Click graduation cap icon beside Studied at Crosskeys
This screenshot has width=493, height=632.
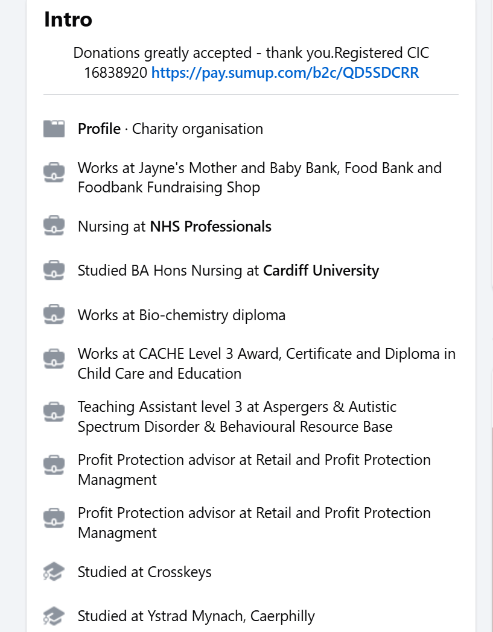pyautogui.click(x=54, y=572)
